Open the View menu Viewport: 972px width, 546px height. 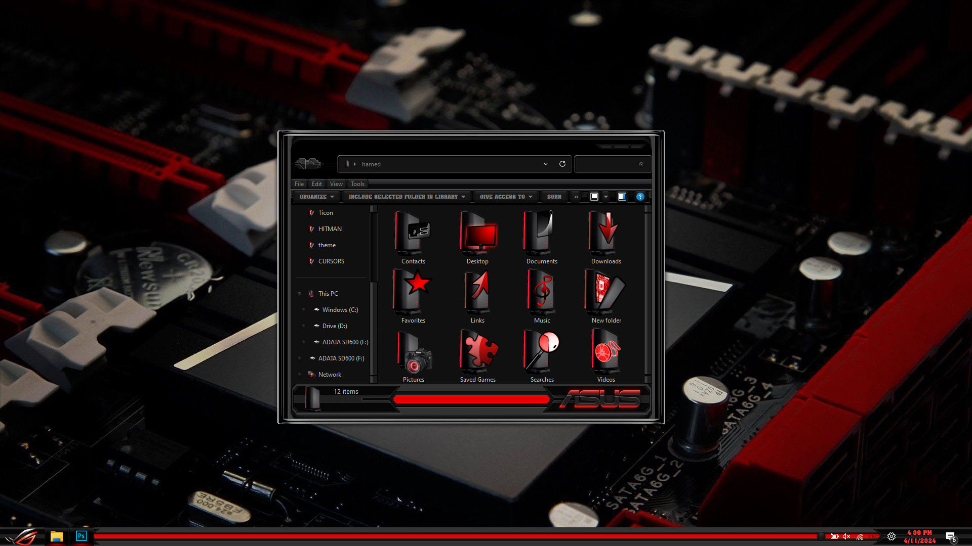coord(336,184)
